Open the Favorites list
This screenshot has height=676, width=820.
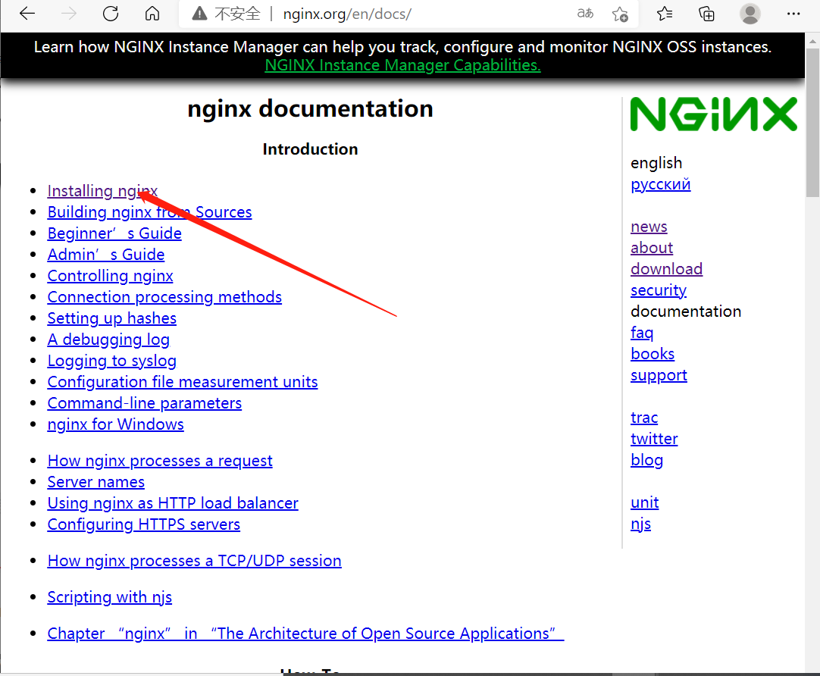[x=664, y=13]
